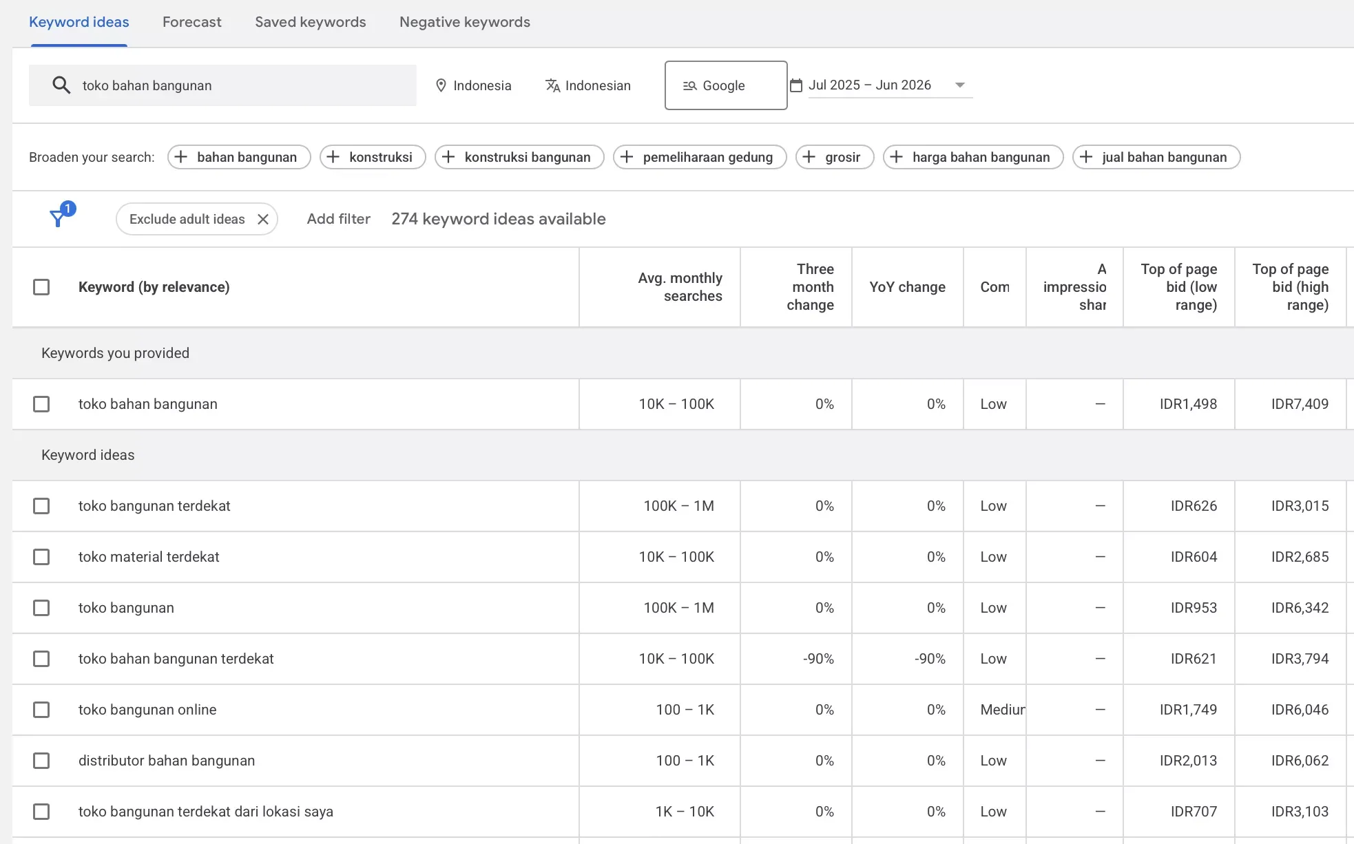Click the Add filter button
Image resolution: width=1354 pixels, height=844 pixels.
click(x=339, y=219)
